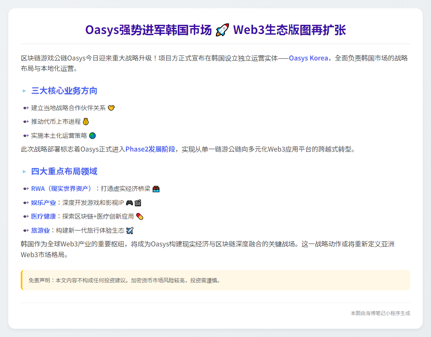Click the 医疗健康 highlighted label

tap(44, 217)
